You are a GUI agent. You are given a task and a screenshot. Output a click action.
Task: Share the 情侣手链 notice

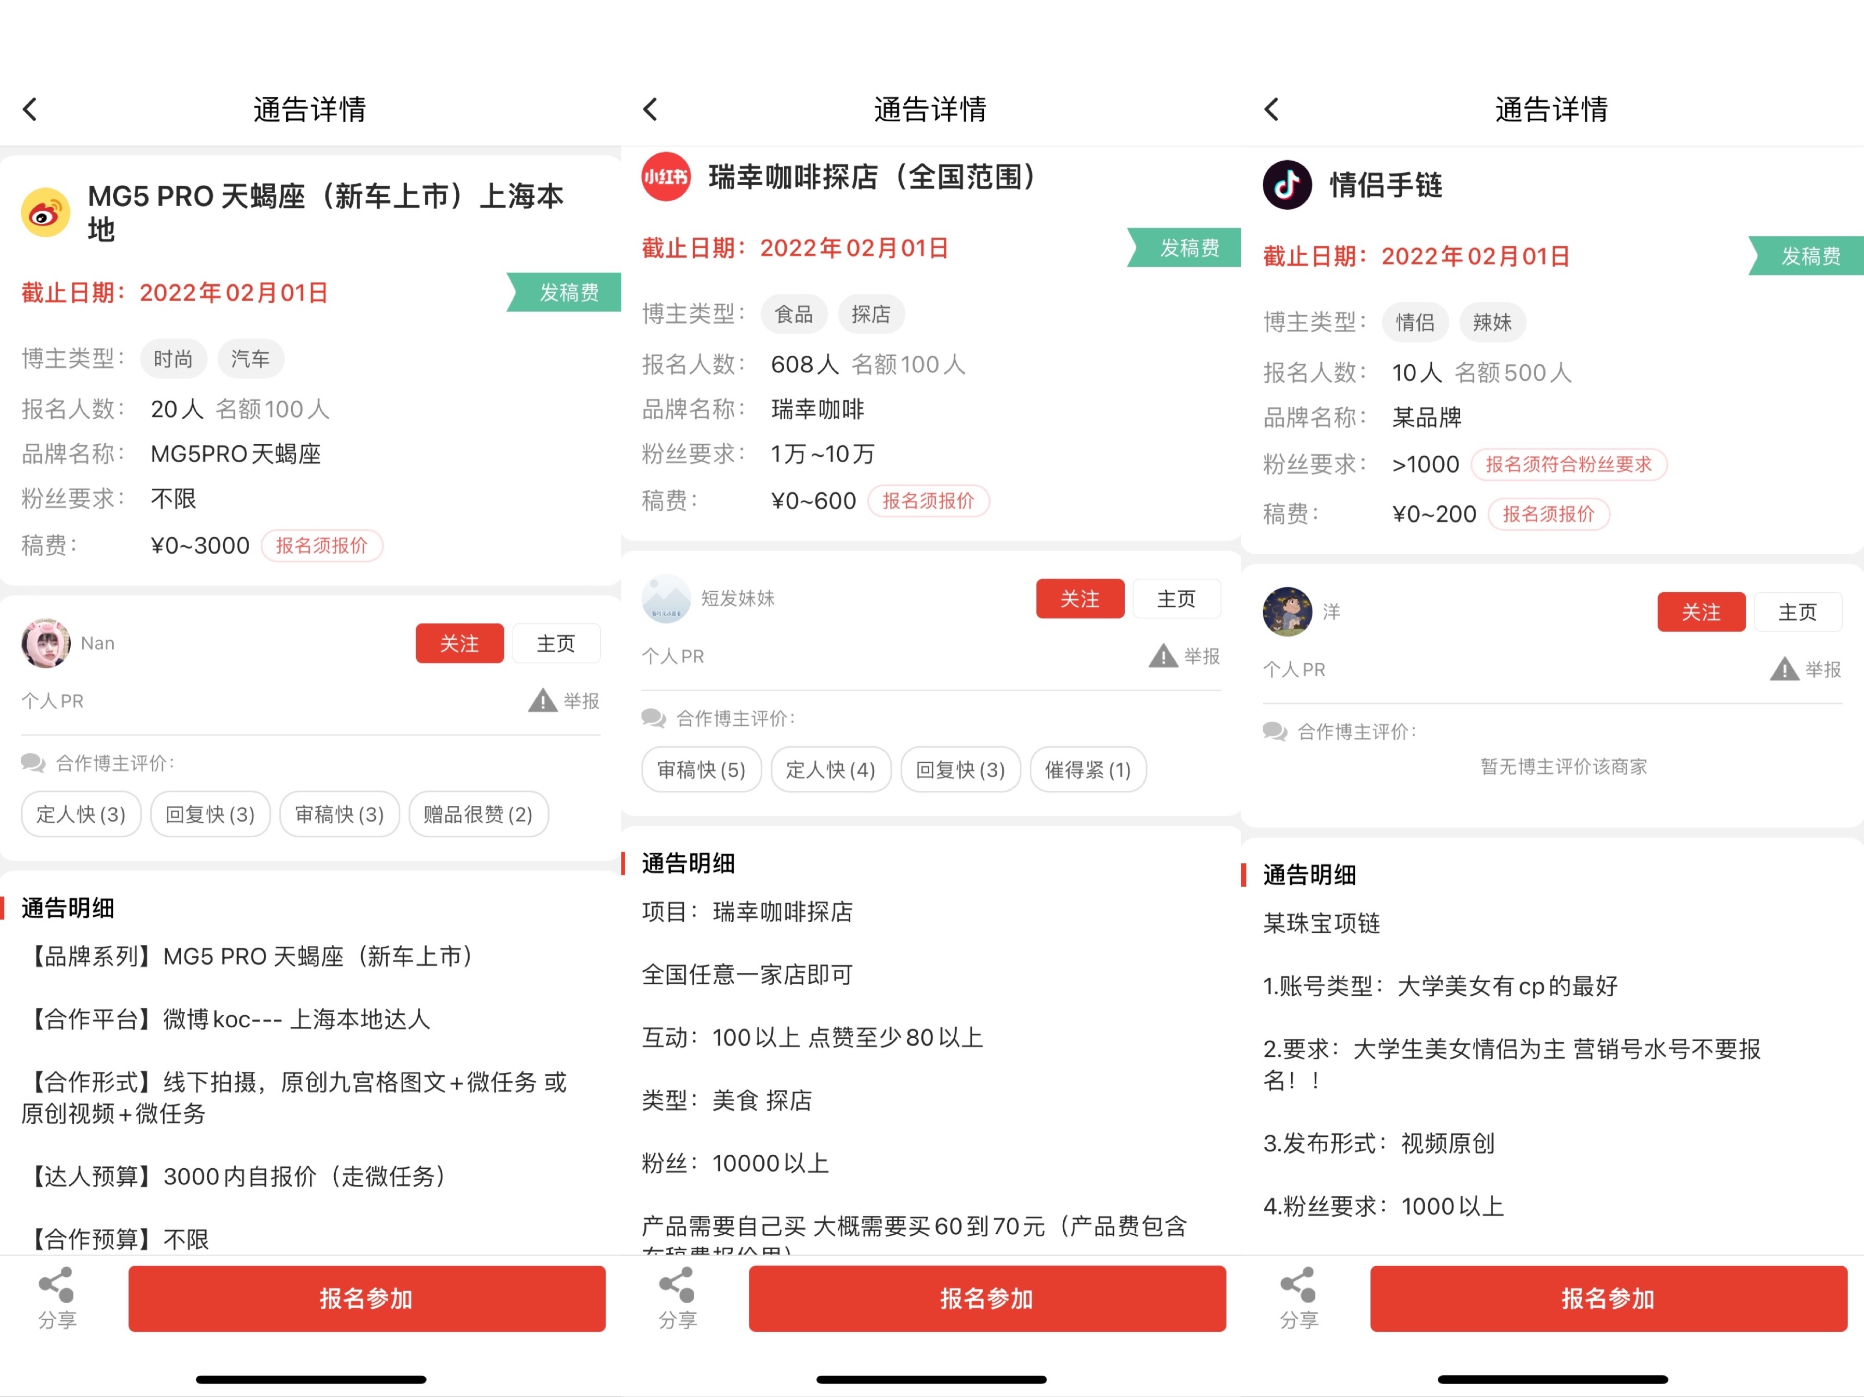pos(1299,1299)
